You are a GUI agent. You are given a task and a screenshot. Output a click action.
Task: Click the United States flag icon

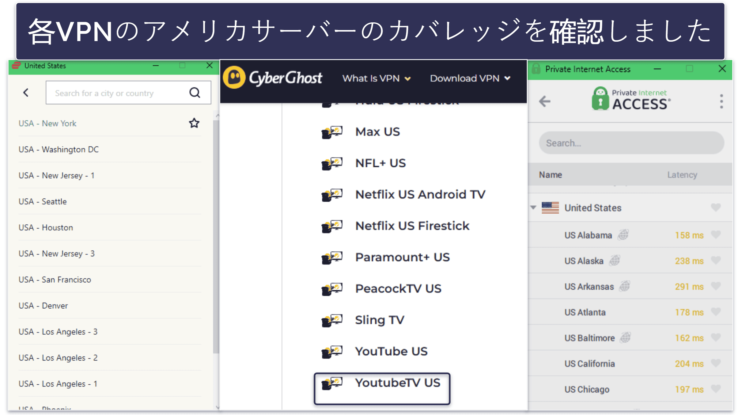[550, 208]
